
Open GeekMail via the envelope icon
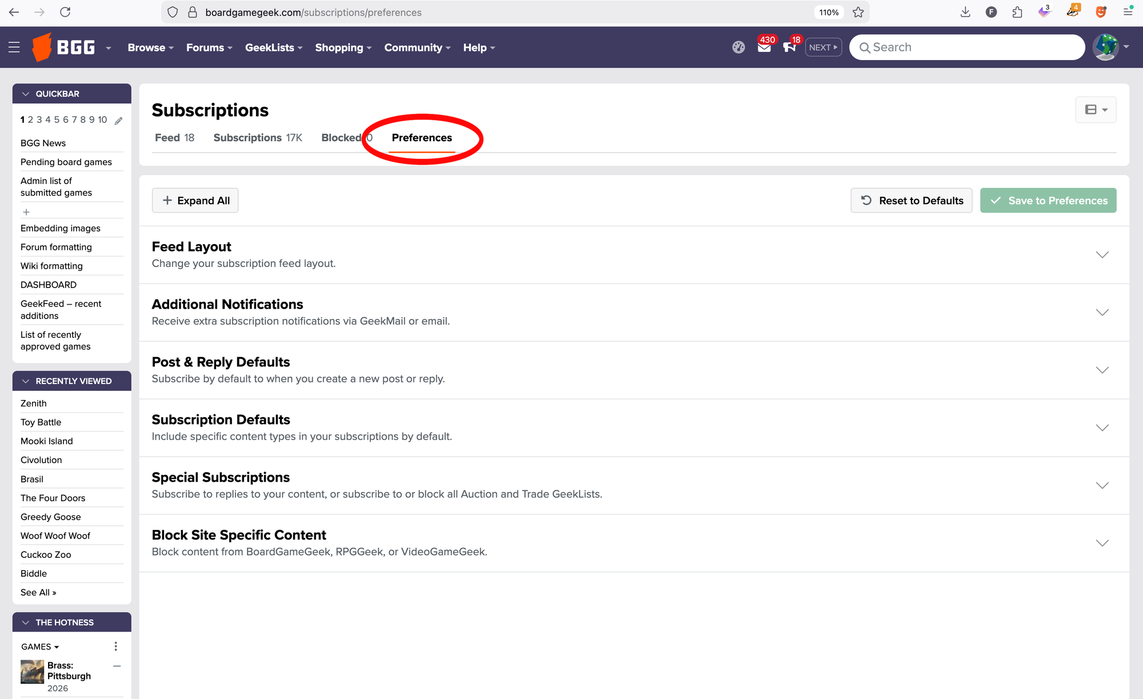click(764, 47)
